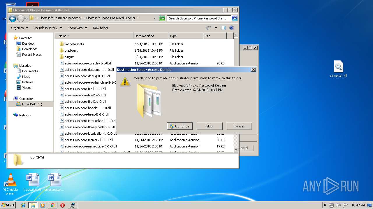This screenshot has width=373, height=209.
Task: Open the Organize menu
Action: pos(20,28)
